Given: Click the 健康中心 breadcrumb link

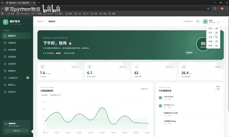Looking at the screenshot, I should tap(41, 21).
